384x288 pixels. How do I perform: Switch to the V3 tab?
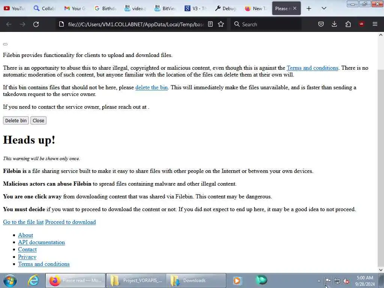click(195, 8)
